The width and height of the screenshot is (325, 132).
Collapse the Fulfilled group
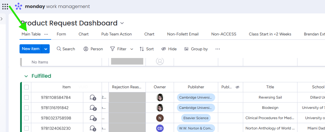[x=26, y=76]
